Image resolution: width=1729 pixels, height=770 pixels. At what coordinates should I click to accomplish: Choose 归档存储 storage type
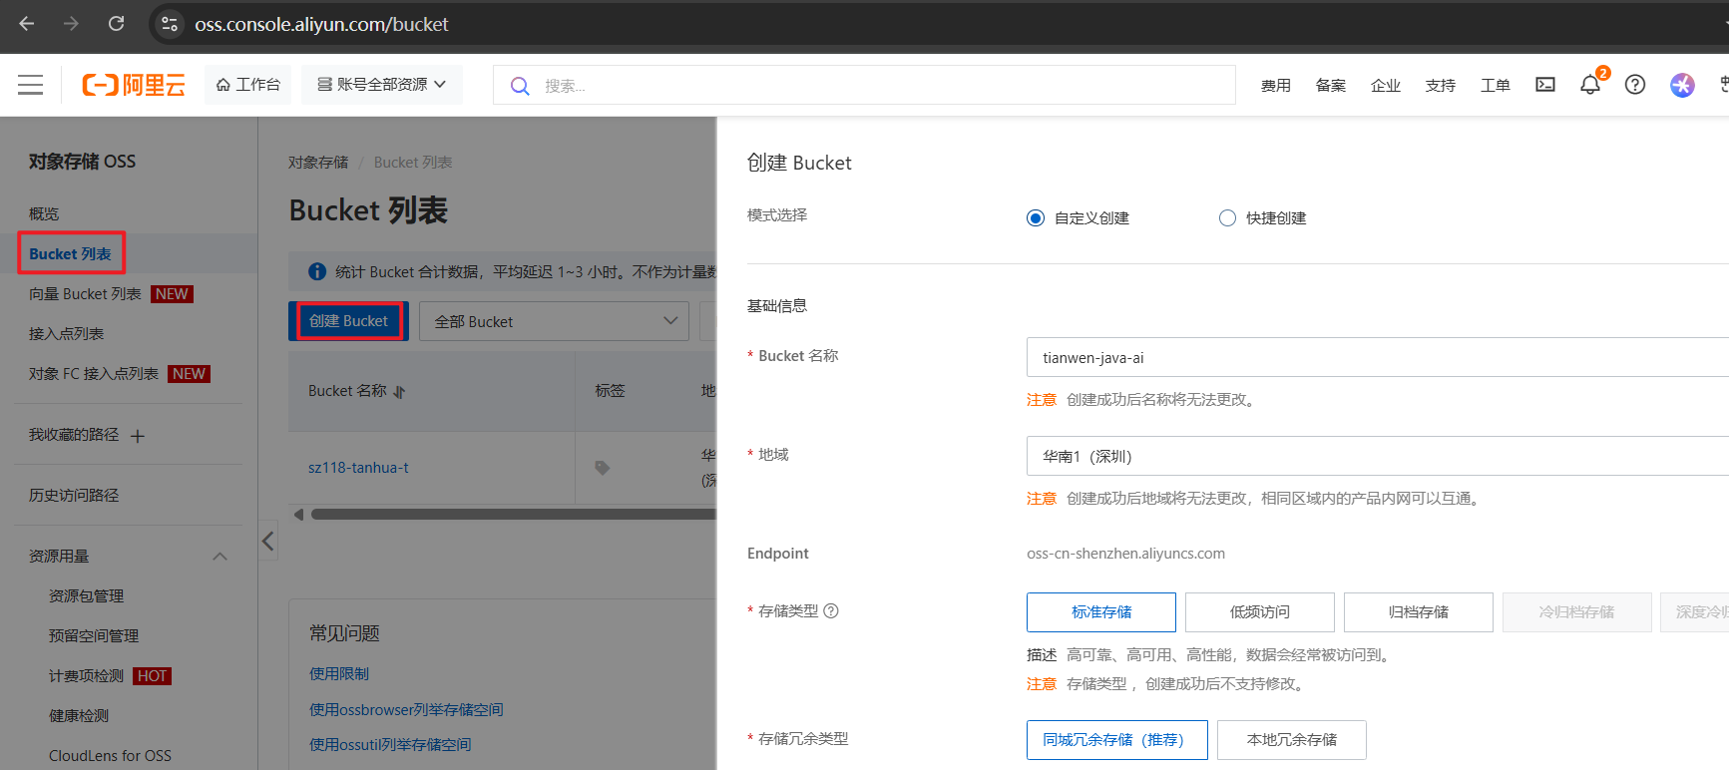[1419, 612]
